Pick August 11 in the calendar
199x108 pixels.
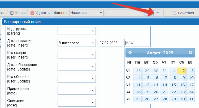click(137, 85)
